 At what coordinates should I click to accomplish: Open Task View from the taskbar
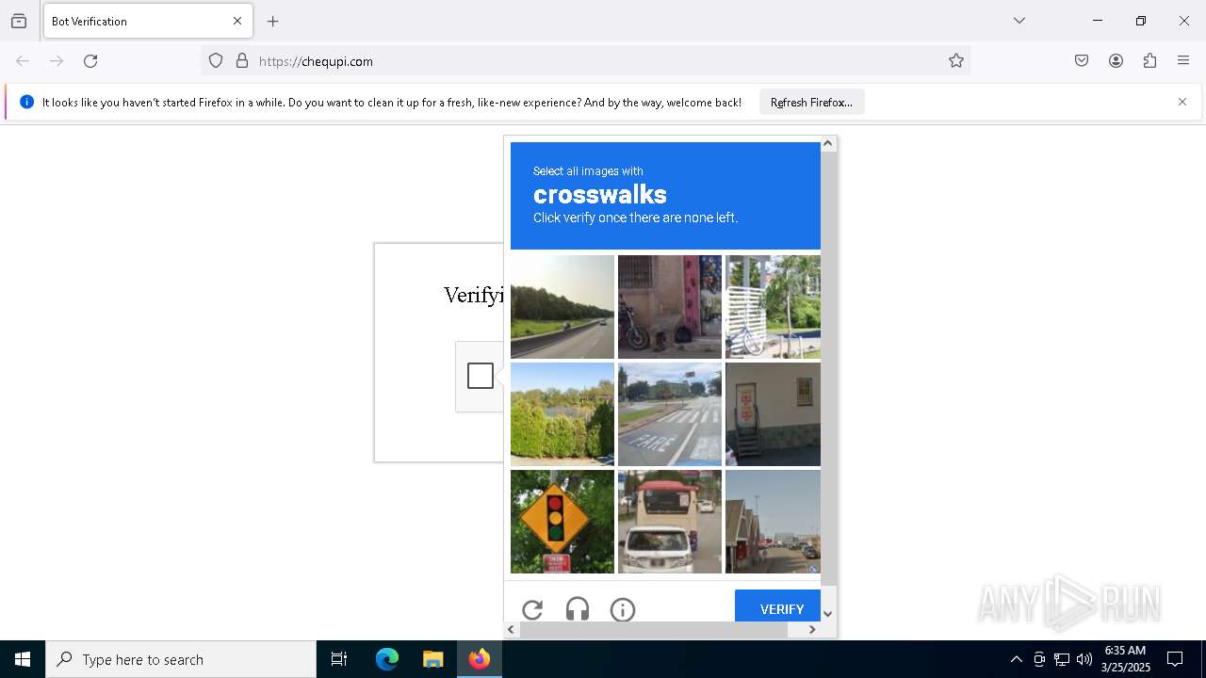click(339, 659)
